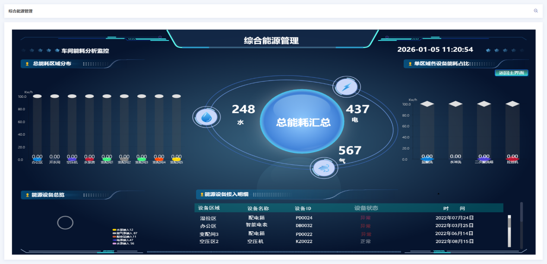Click the 返回主界面 button
547x264 pixels.
(x=511, y=73)
